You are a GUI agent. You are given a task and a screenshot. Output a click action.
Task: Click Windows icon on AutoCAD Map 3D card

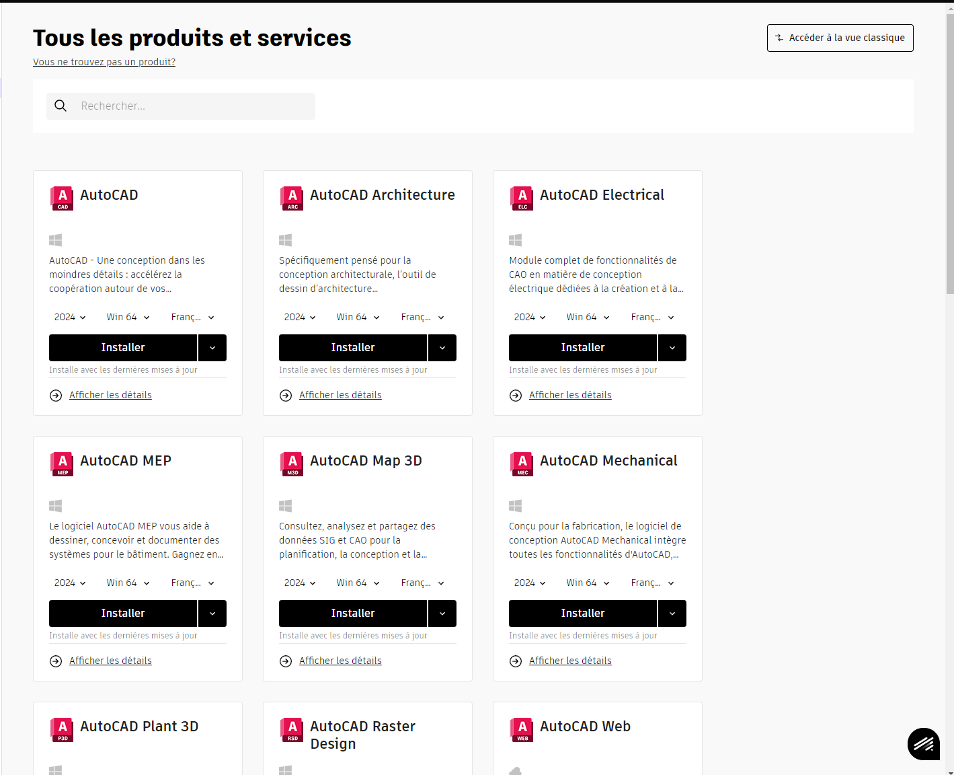(286, 506)
